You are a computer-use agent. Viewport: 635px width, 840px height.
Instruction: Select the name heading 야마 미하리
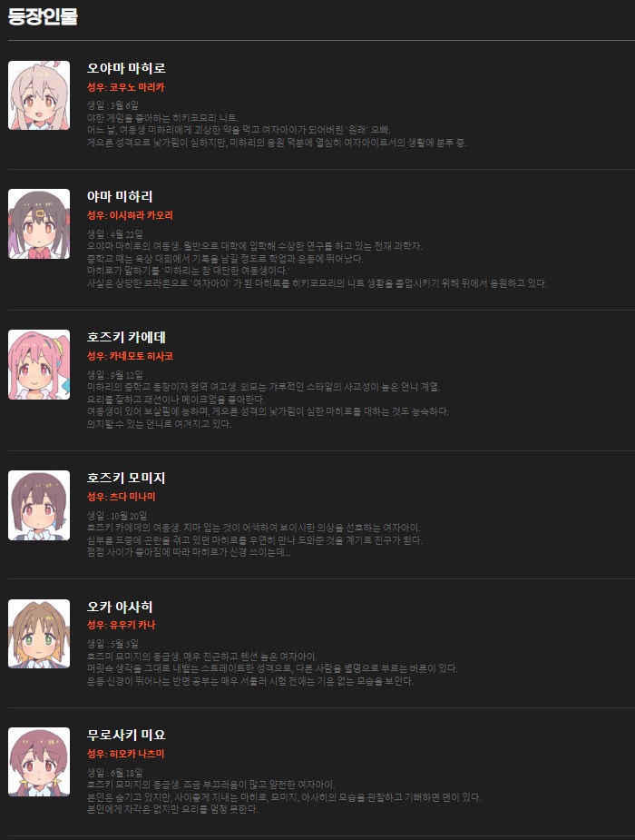pos(120,197)
